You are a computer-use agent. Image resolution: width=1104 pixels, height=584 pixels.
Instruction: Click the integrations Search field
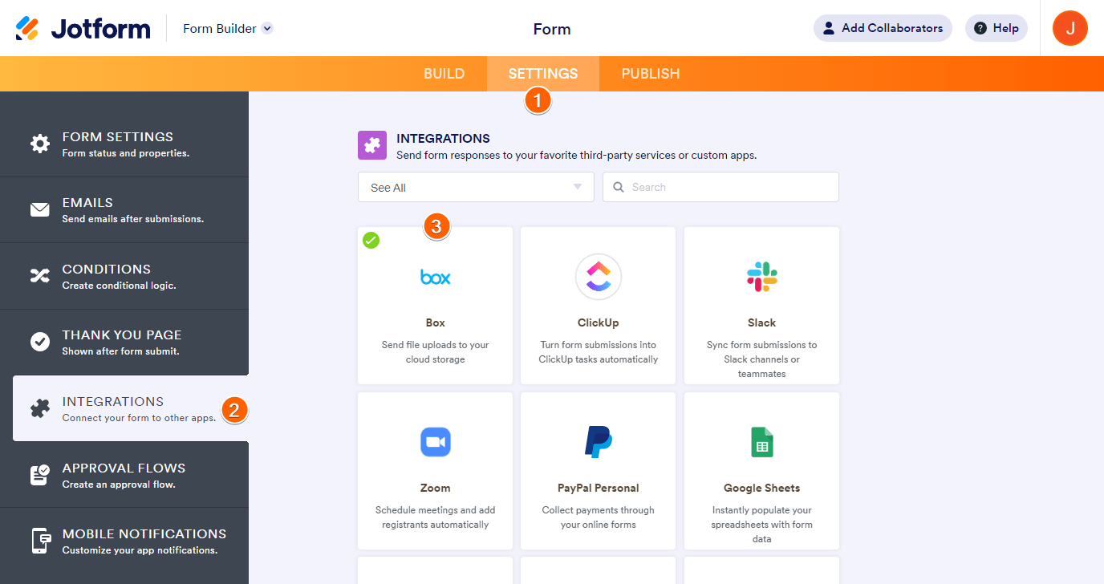click(x=720, y=187)
